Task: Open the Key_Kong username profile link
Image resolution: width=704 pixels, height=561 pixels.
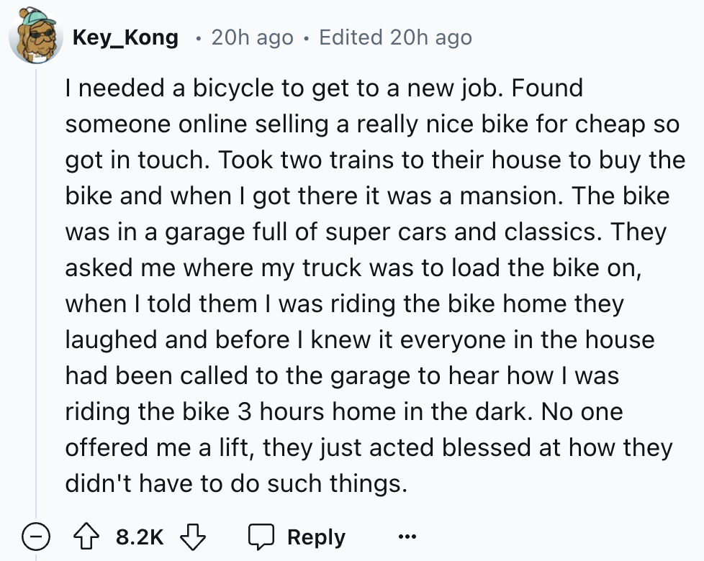Action: tap(125, 37)
